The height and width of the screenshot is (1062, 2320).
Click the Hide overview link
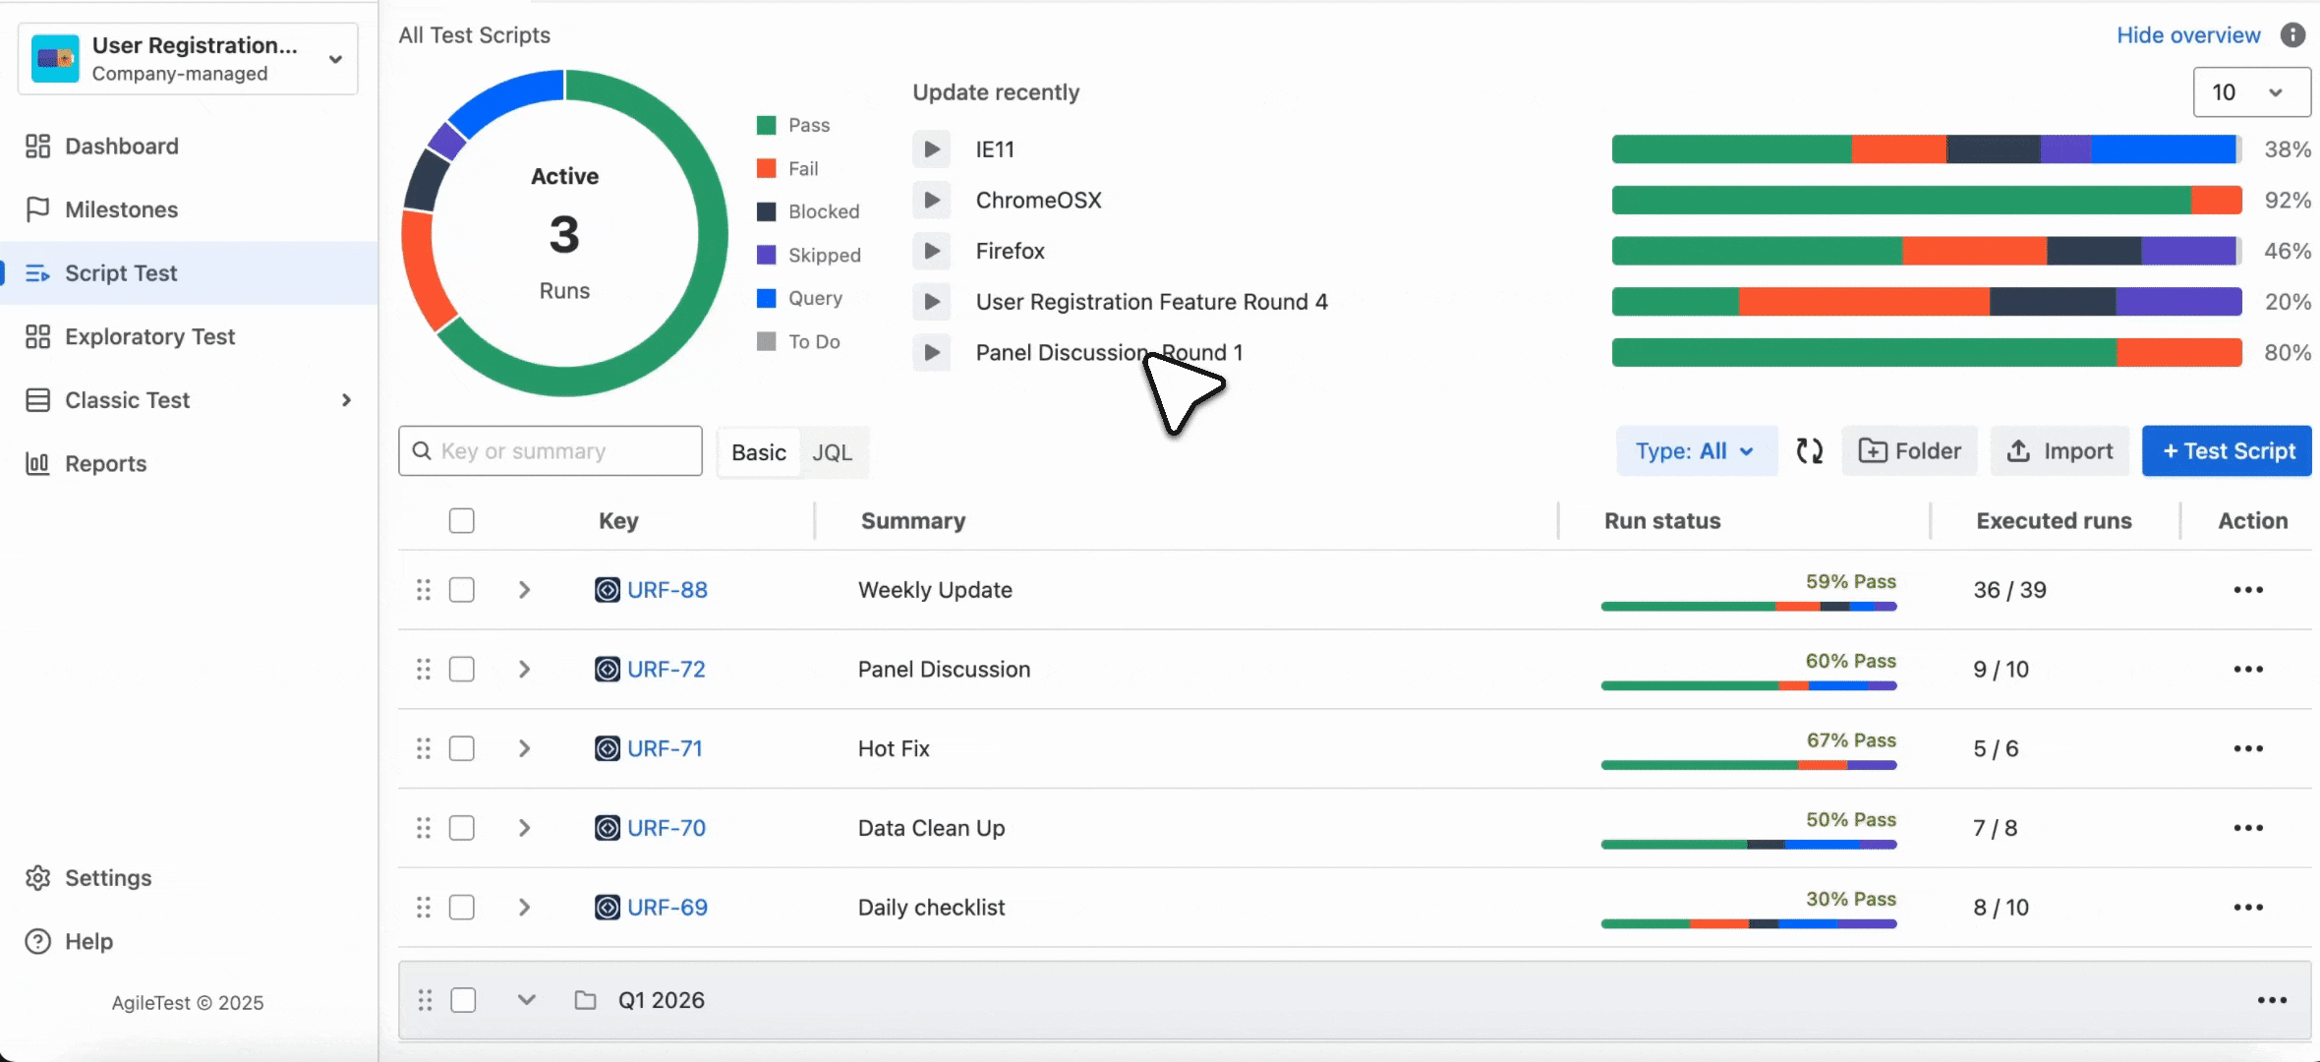point(2188,35)
